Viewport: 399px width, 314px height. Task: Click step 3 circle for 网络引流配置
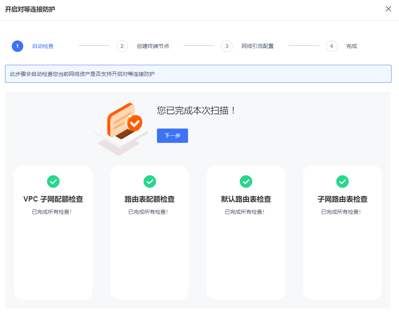coord(227,46)
